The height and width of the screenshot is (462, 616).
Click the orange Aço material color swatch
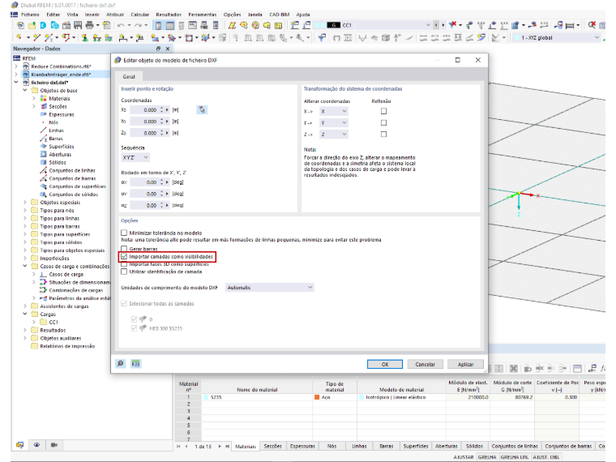pyautogui.click(x=317, y=397)
